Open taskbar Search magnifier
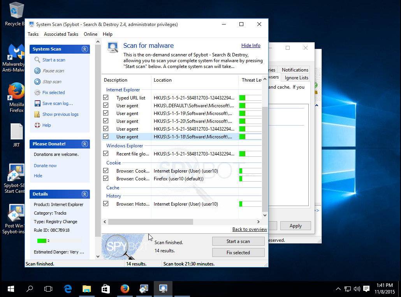 coord(30,289)
